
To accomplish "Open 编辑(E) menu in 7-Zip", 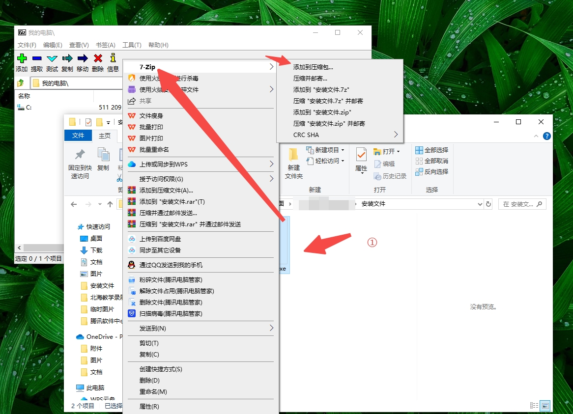I will click(x=53, y=45).
